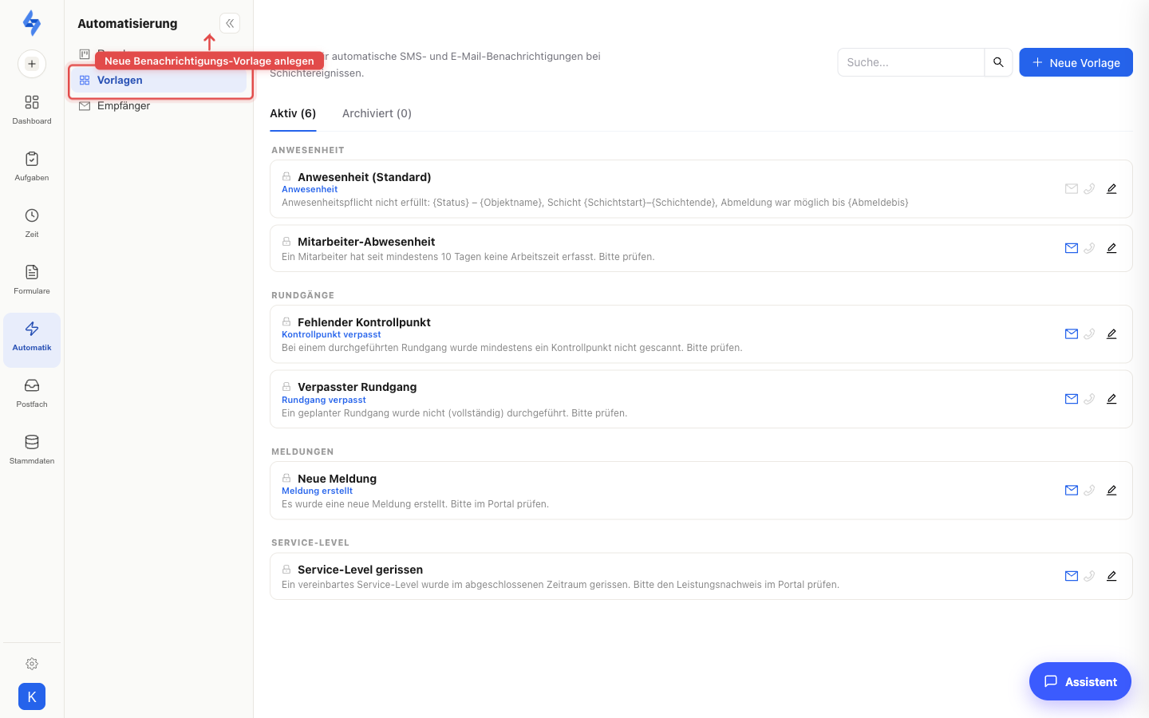Select Vorlagen in the side menu

pos(157,80)
